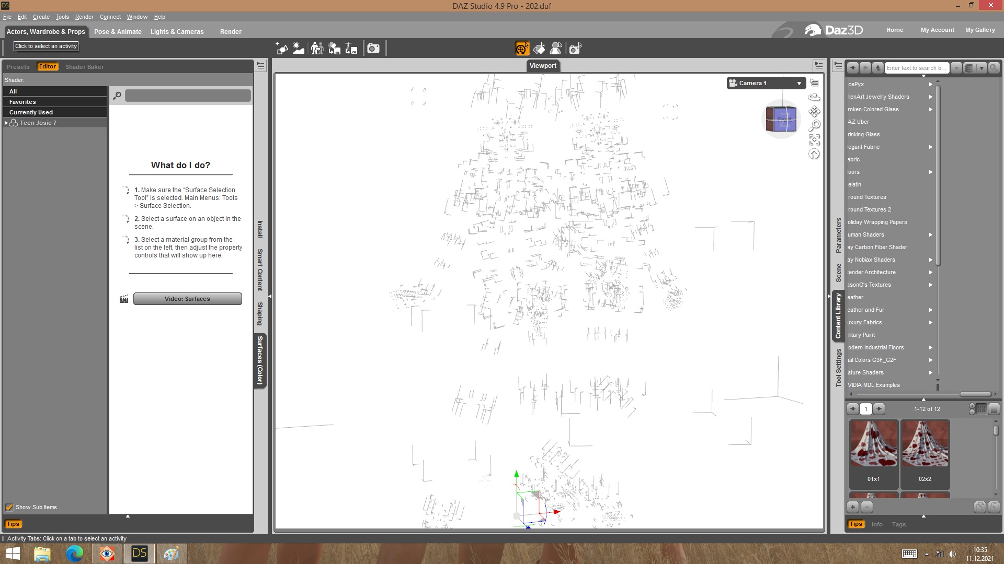1004x564 pixels.
Task: Switch content view to grid mode
Action: [x=982, y=409]
